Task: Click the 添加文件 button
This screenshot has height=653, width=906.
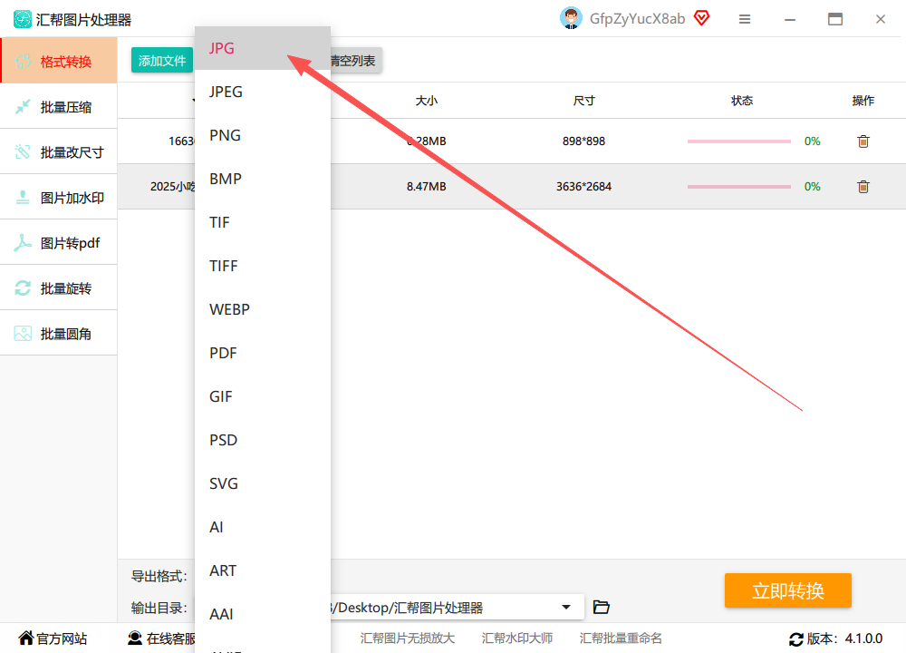Action: [x=162, y=60]
